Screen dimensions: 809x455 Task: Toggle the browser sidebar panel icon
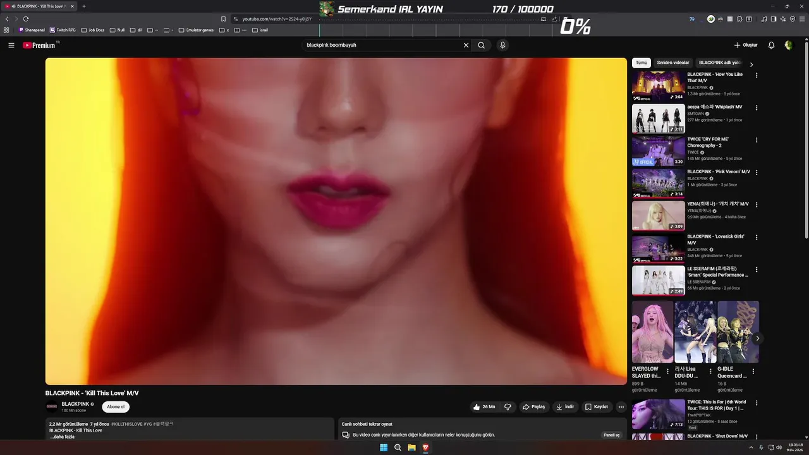(x=774, y=19)
